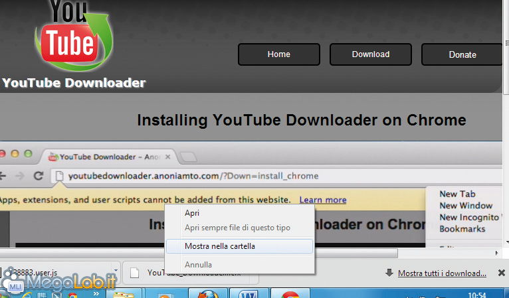The width and height of the screenshot is (509, 298).
Task: Close the downloads bar with the X
Action: pos(502,273)
